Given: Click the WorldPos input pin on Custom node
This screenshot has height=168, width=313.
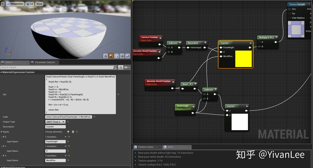Looking at the screenshot, I should (x=221, y=56).
